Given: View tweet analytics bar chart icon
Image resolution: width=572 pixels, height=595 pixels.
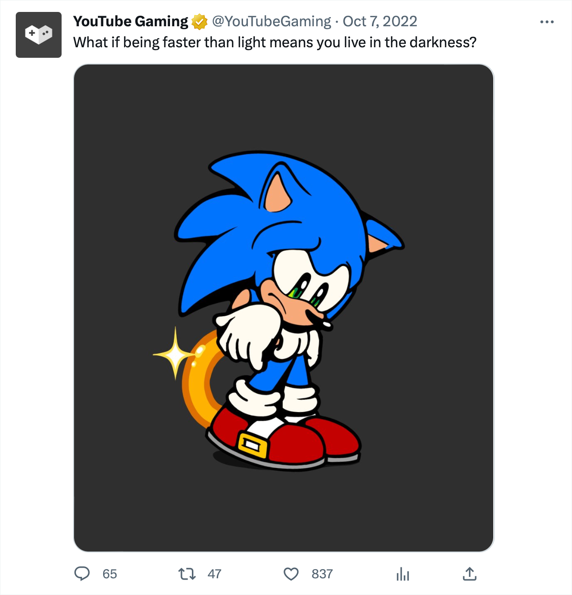Looking at the screenshot, I should [x=403, y=574].
